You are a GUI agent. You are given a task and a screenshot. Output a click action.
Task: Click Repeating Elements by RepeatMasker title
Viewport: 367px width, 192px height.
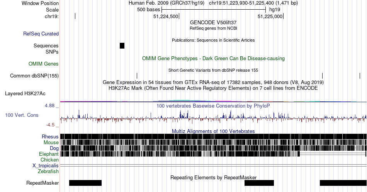[x=213, y=177]
